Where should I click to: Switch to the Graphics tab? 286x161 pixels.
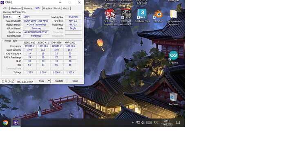coord(47,9)
